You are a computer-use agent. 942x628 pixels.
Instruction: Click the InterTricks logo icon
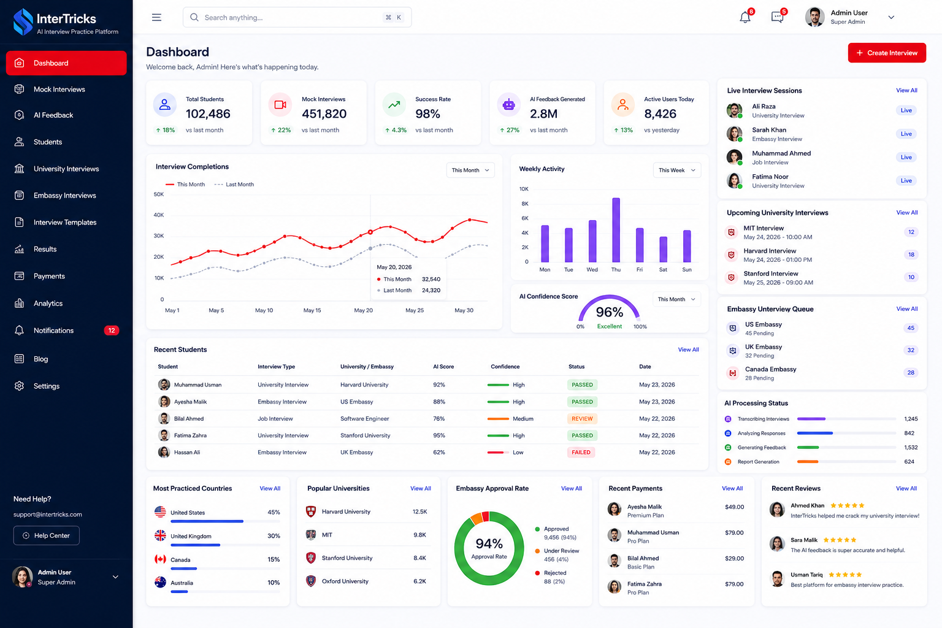coord(23,21)
